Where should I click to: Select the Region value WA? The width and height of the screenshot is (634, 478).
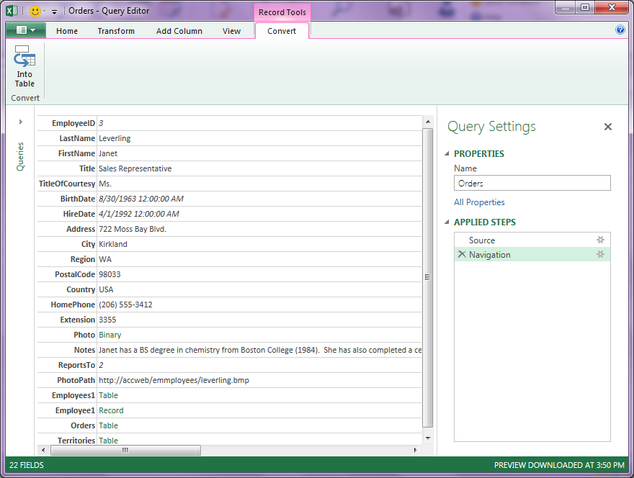pos(105,259)
